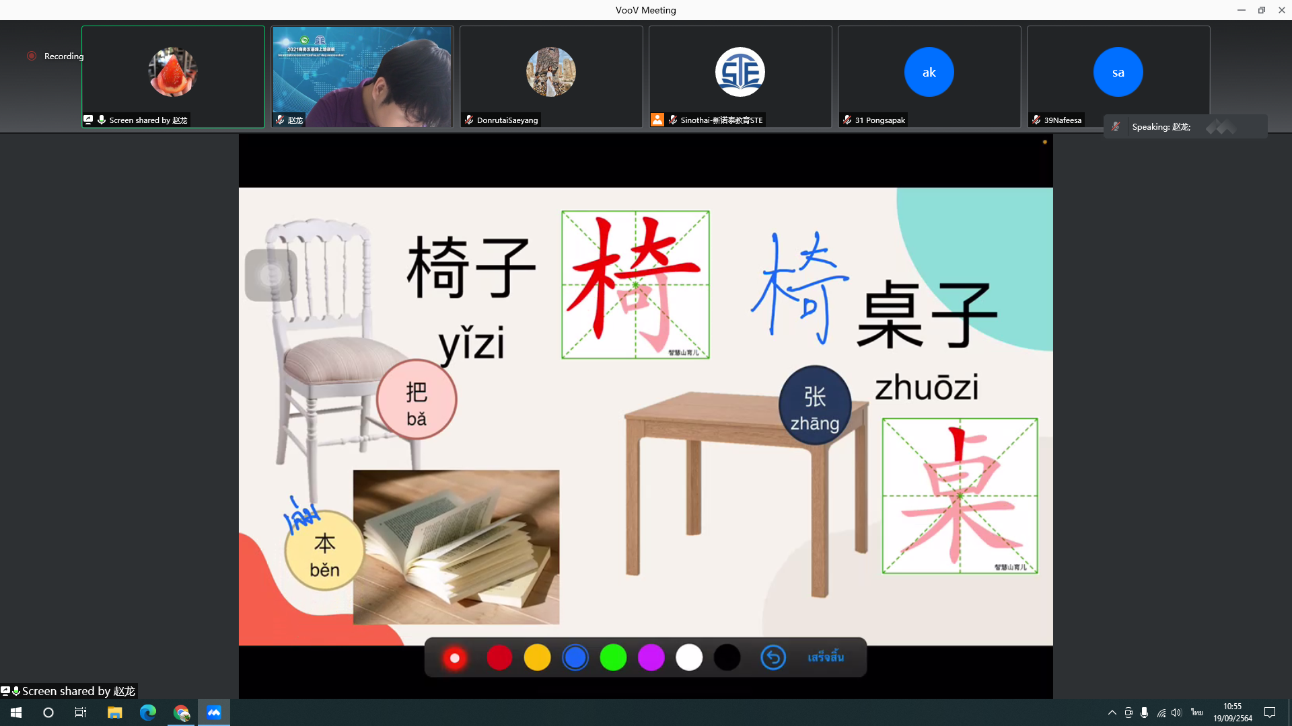
Task: Open the 赵龙 video participant tile
Action: (362, 77)
